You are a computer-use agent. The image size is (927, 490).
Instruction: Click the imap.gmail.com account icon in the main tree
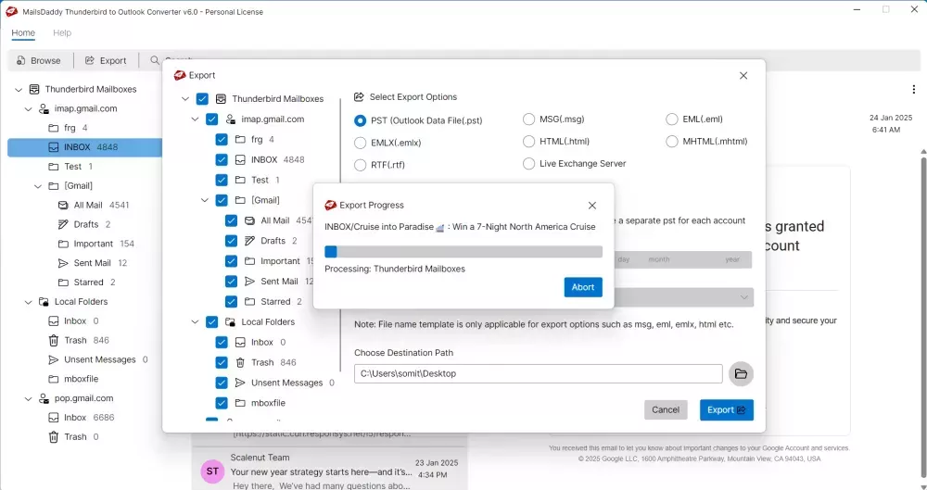tap(44, 108)
